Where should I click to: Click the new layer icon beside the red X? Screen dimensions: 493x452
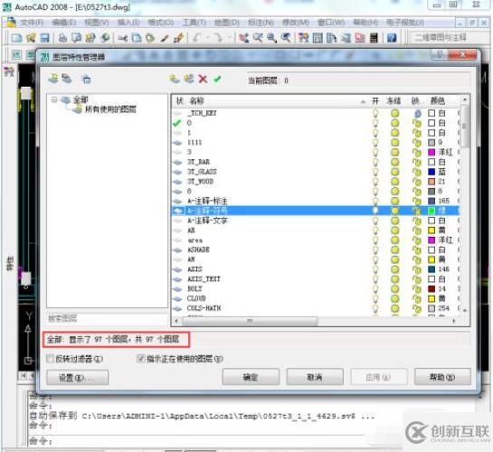point(175,79)
